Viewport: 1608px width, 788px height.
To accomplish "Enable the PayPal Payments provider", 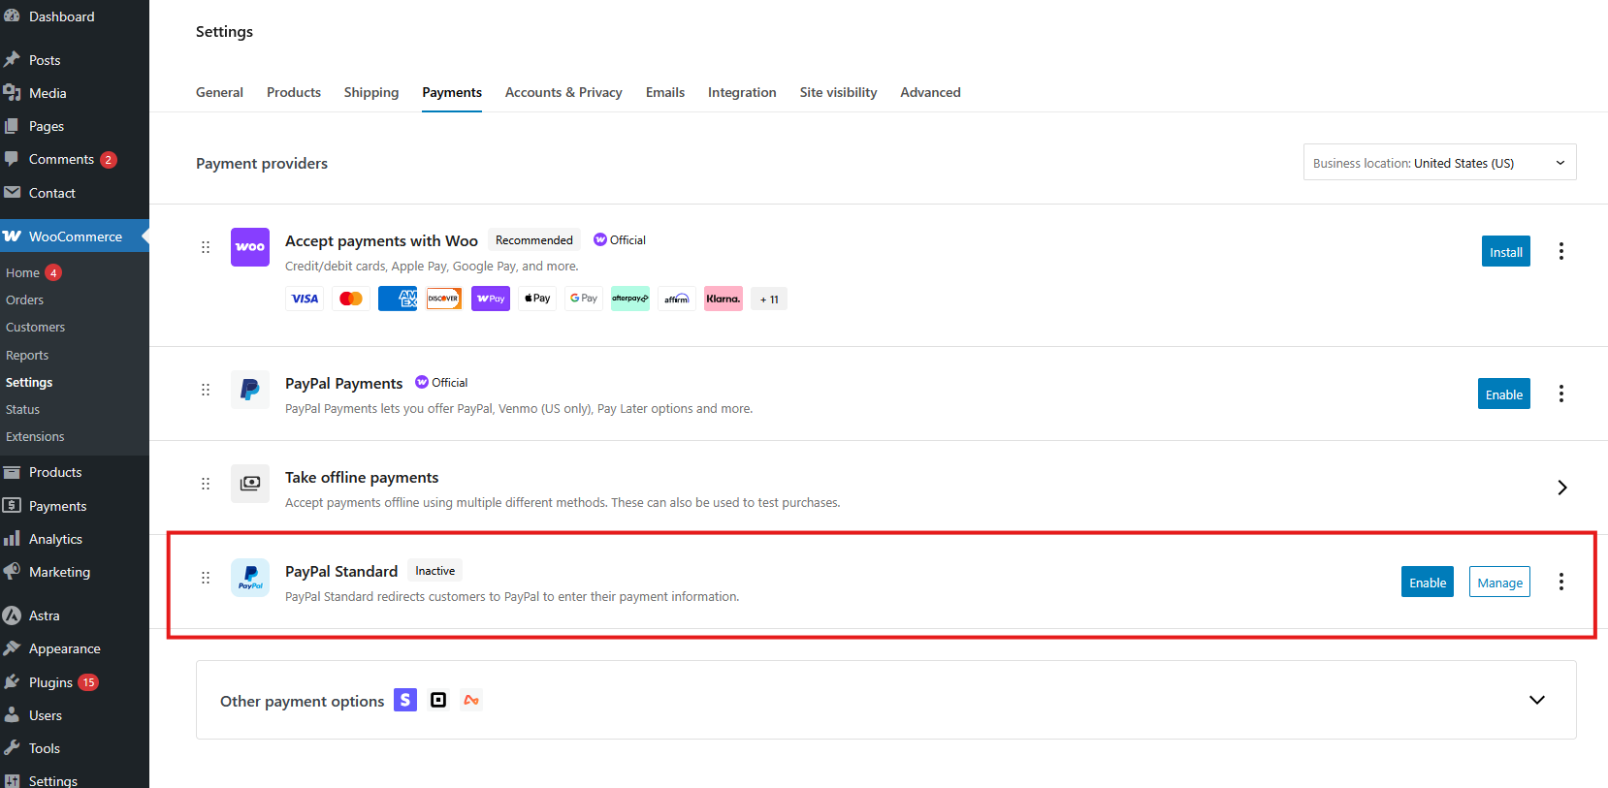I will click(x=1503, y=394).
